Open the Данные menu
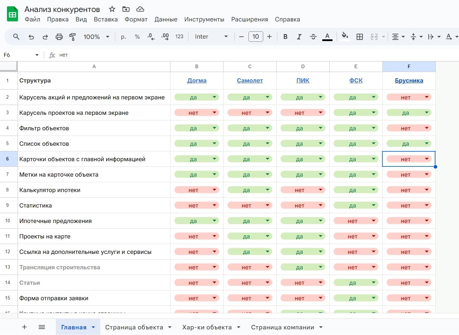Image resolution: width=459 pixels, height=335 pixels. pyautogui.click(x=166, y=19)
